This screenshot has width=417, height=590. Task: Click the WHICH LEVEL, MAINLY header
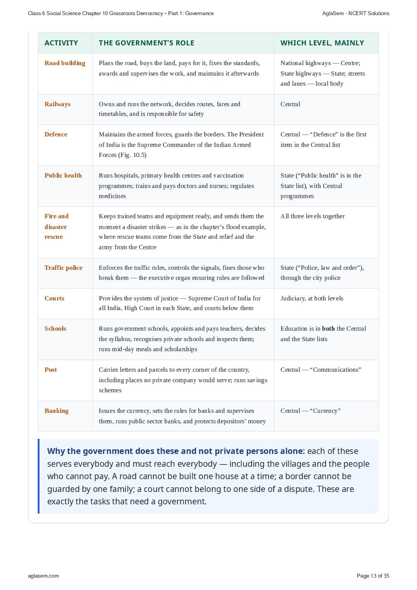pos(322,43)
